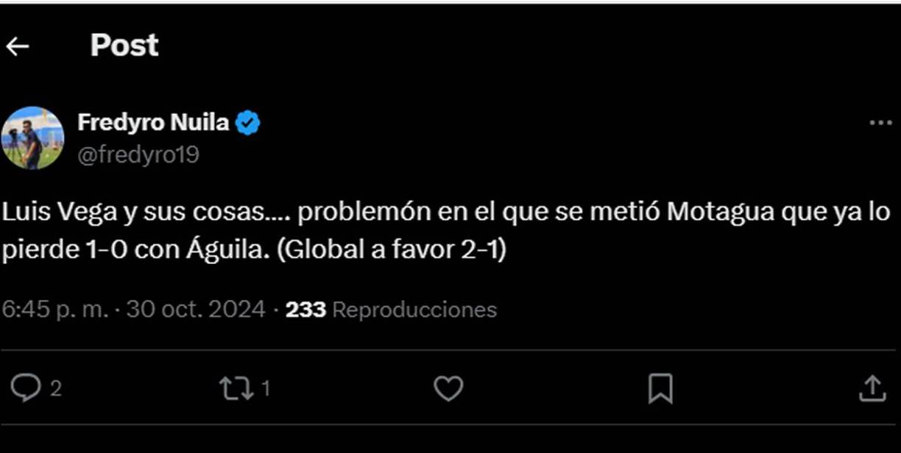Click the back arrow to leave the post
Screen dimensions: 901x453
coord(18,45)
